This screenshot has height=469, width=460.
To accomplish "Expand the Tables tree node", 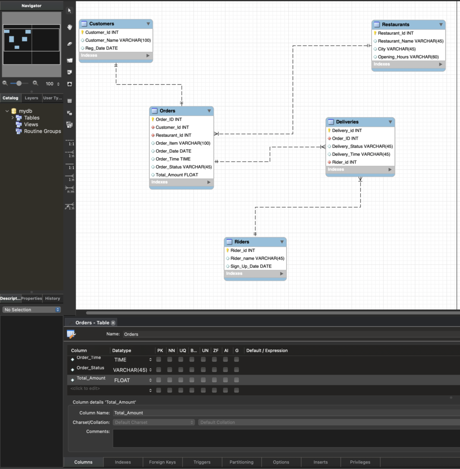I will pyautogui.click(x=13, y=118).
